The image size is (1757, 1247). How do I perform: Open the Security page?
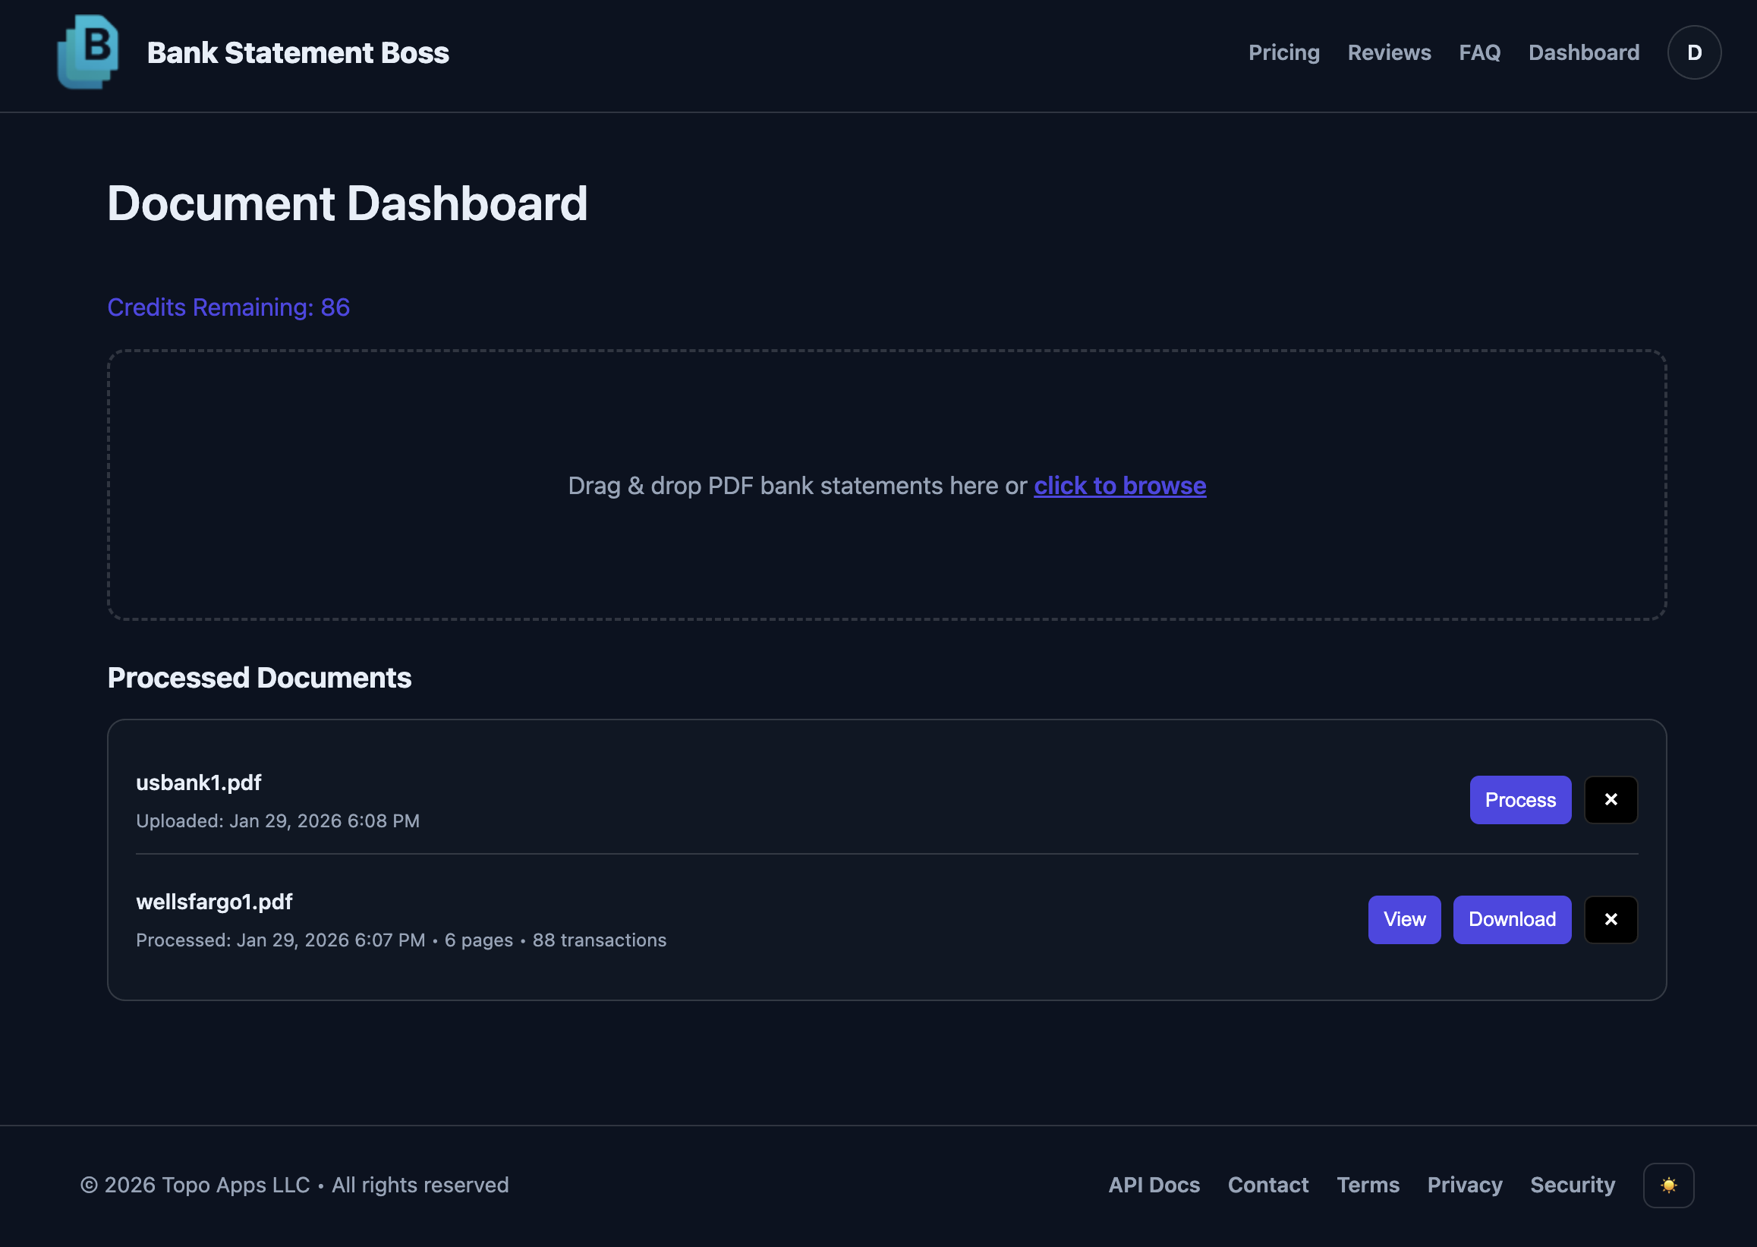point(1572,1185)
